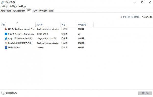The image size is (153, 97).
Task: Open the 选项(O) menu
Action: click(13, 6)
